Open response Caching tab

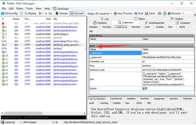[104, 103]
